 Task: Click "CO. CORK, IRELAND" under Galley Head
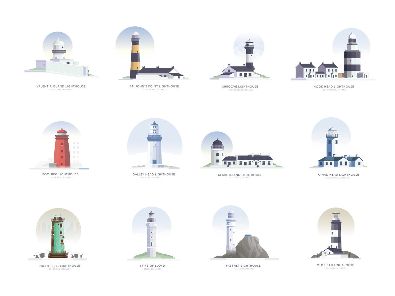pos(150,178)
